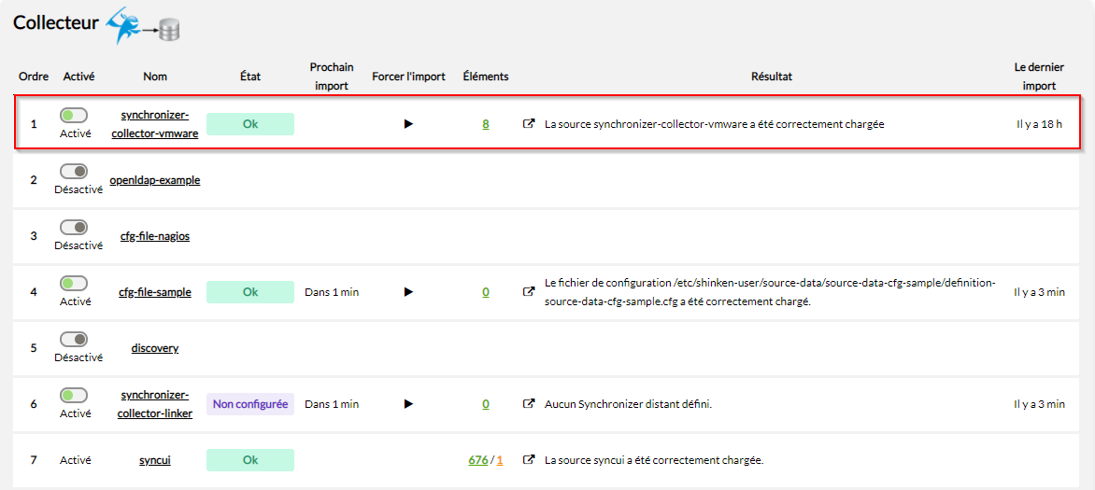Image resolution: width=1095 pixels, height=490 pixels.
Task: Open result details for synchronizer-collector-linker
Action: coord(529,404)
